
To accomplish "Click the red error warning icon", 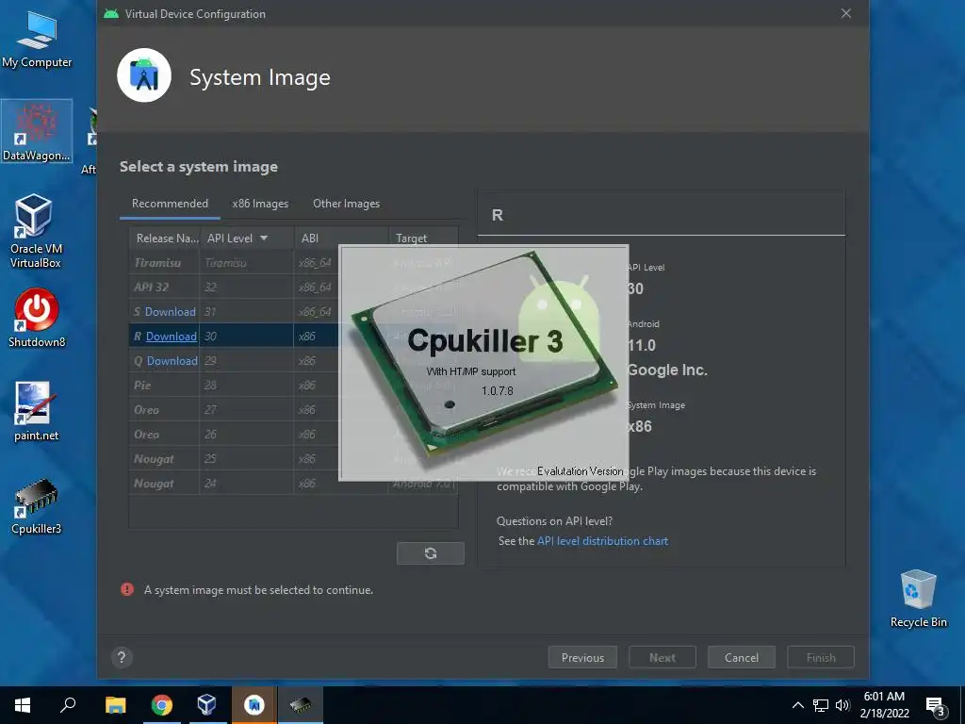I will [127, 590].
